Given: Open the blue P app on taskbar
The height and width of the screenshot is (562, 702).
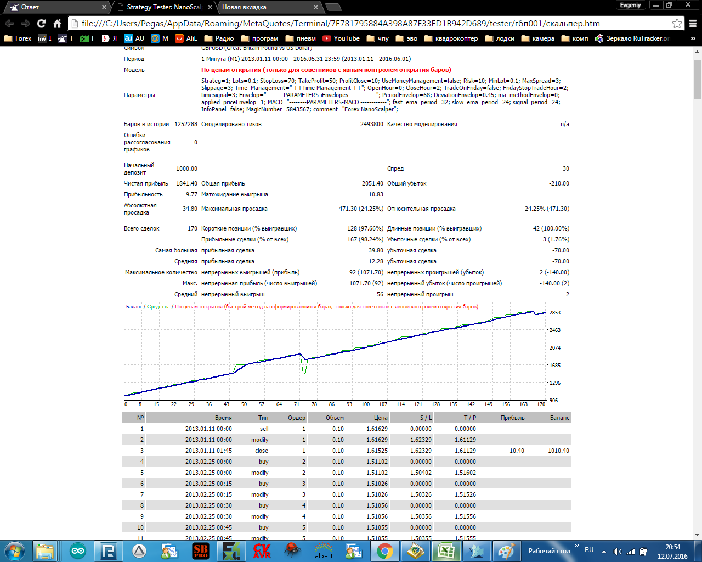Looking at the screenshot, I should click(x=109, y=551).
